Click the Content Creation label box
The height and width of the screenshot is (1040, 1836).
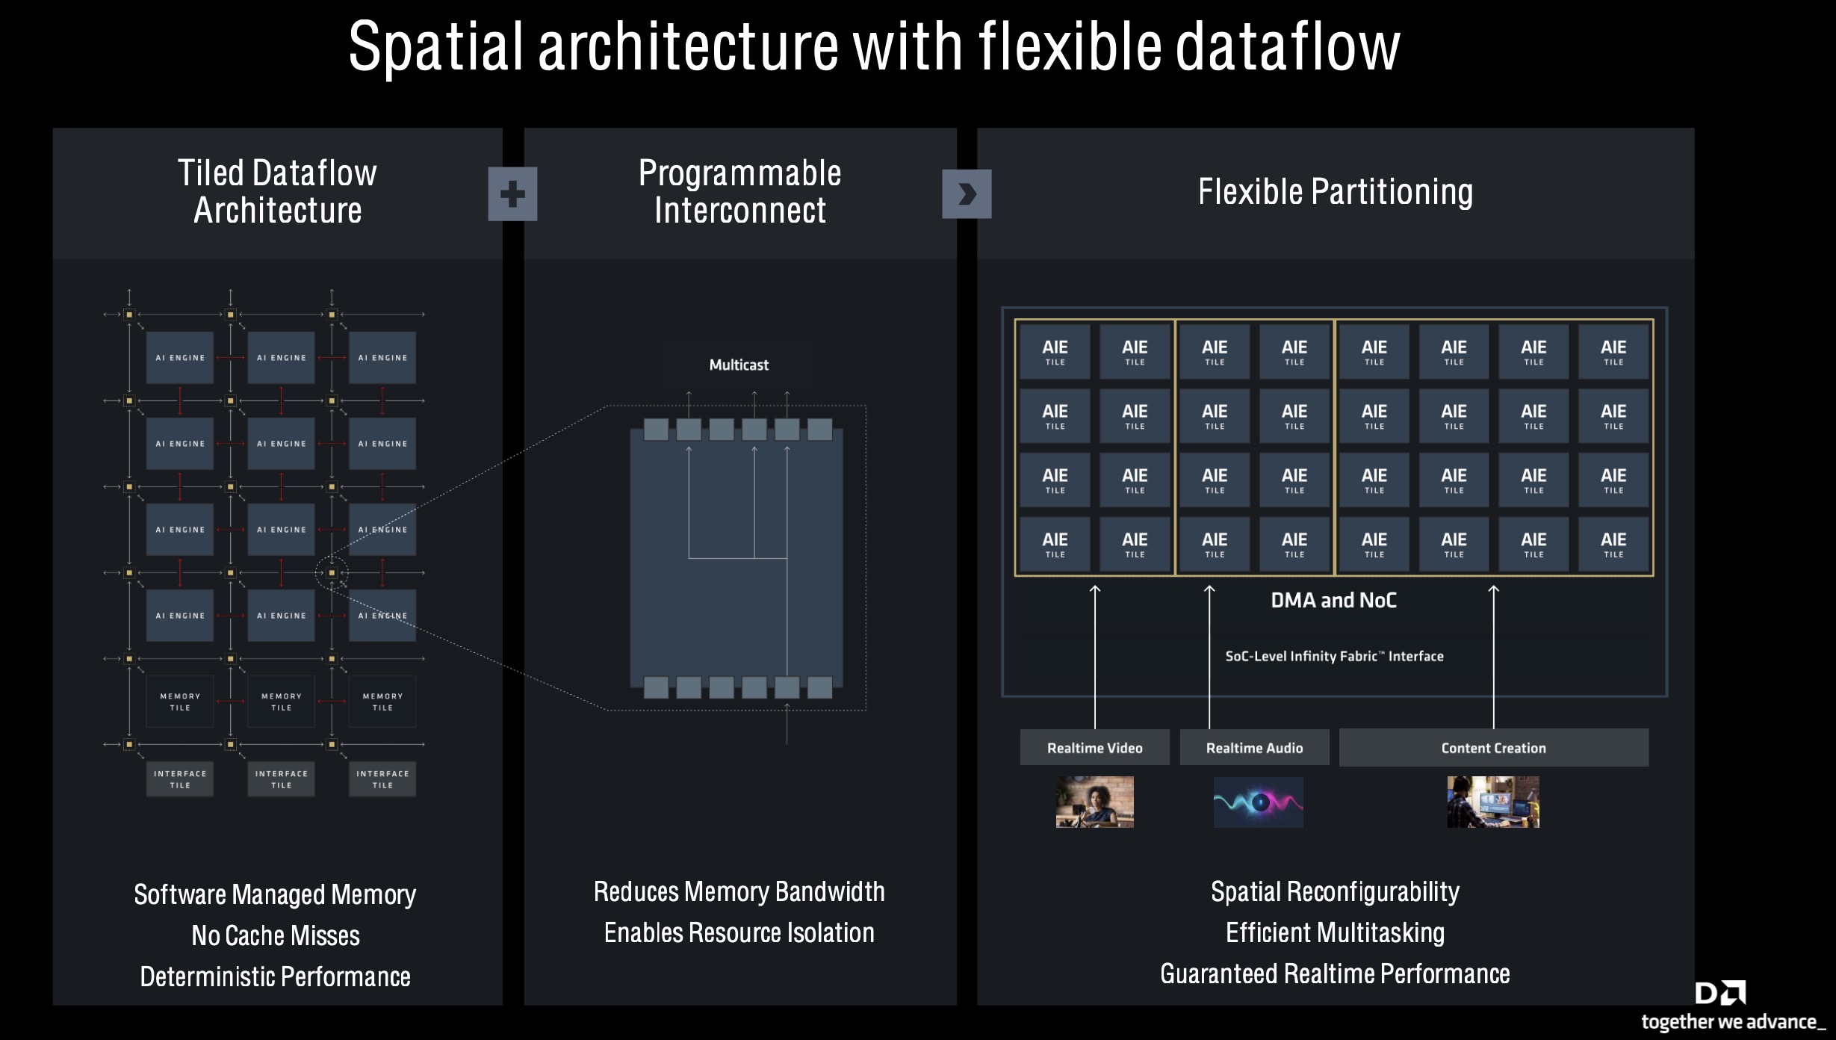pyautogui.click(x=1493, y=748)
